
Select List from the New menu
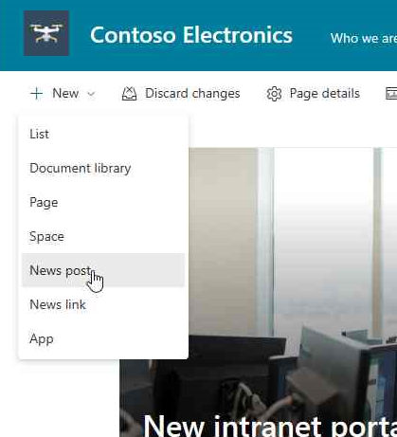[x=103, y=134]
